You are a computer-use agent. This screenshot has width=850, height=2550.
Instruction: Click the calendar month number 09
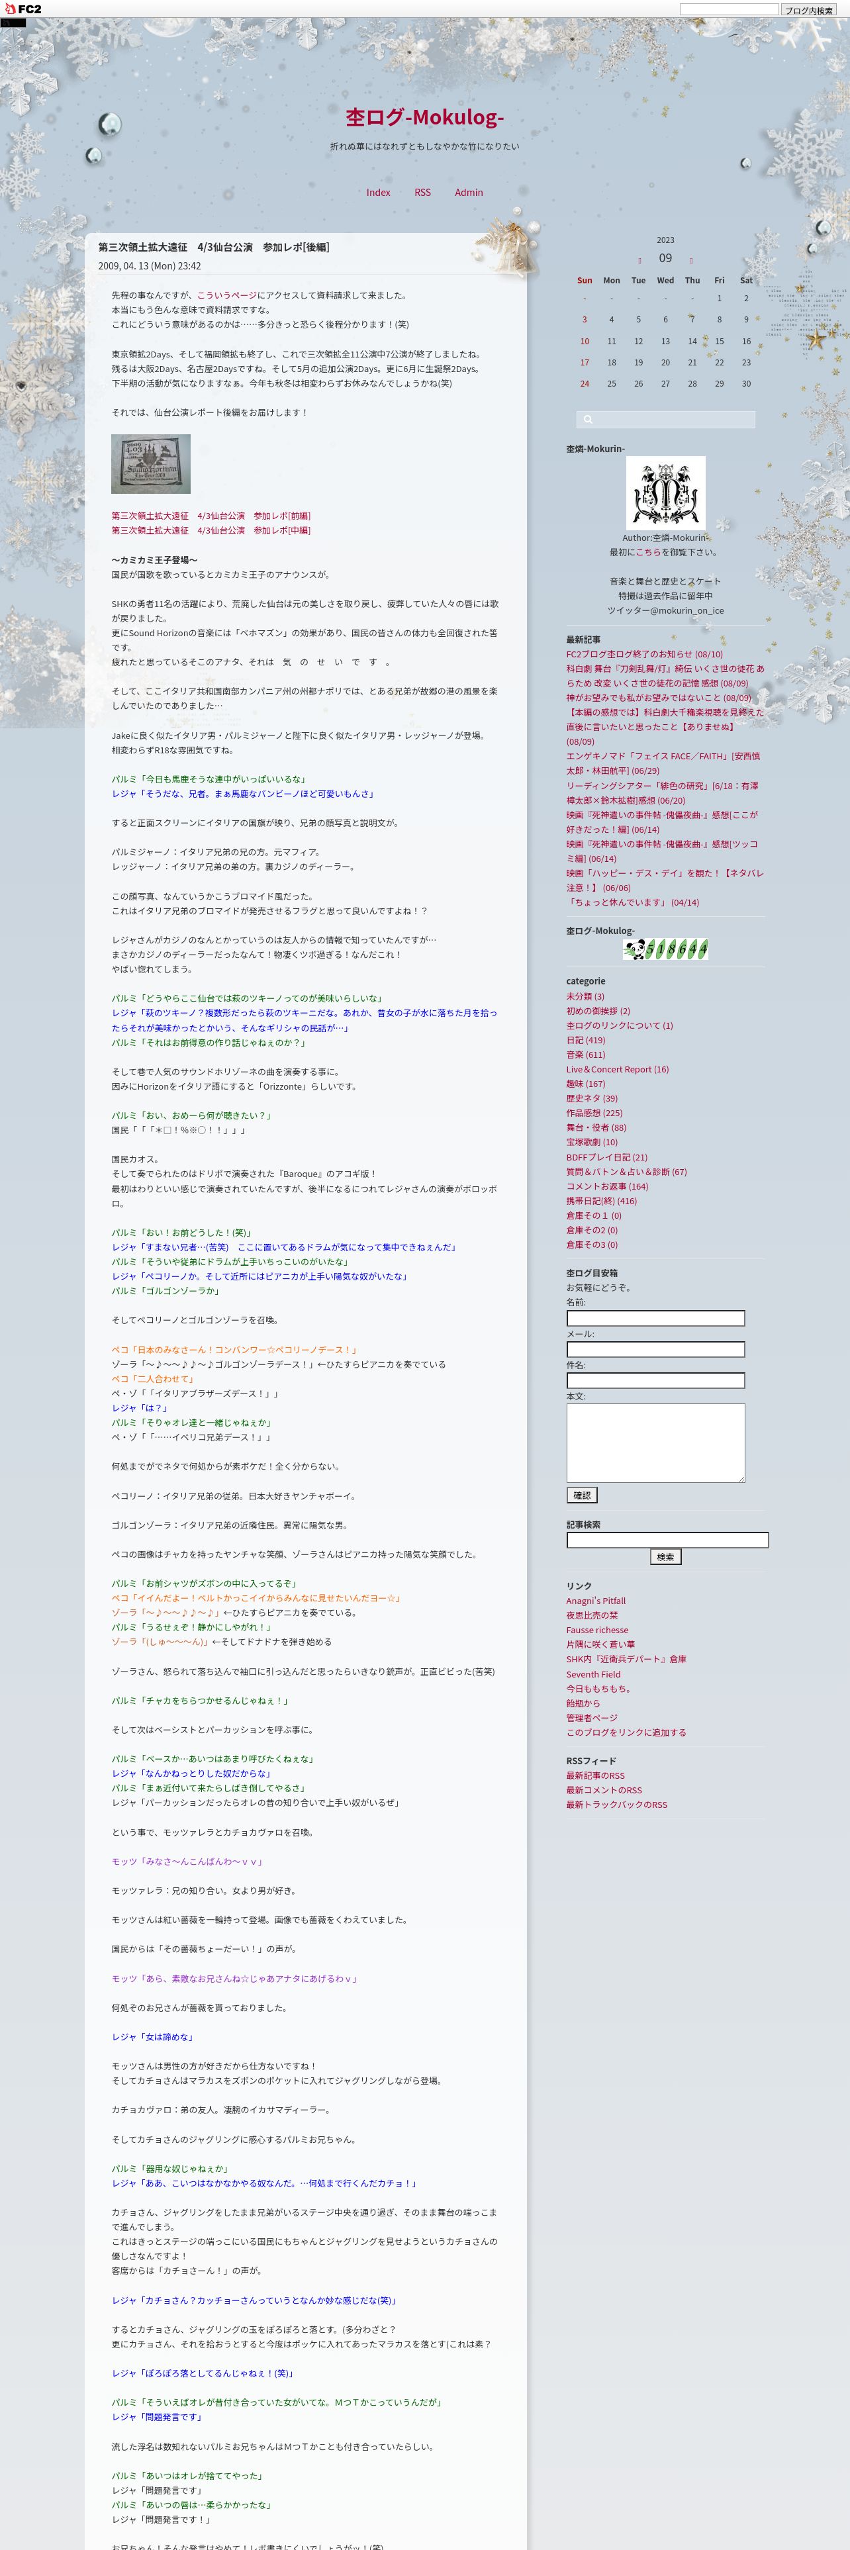coord(665,260)
